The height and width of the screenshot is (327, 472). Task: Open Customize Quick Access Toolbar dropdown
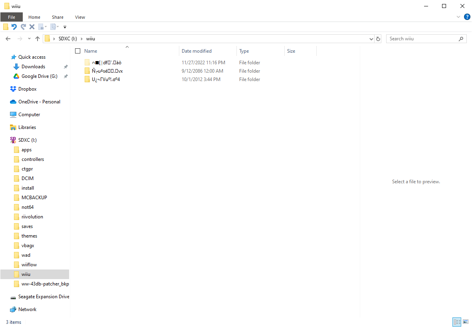[x=65, y=27]
